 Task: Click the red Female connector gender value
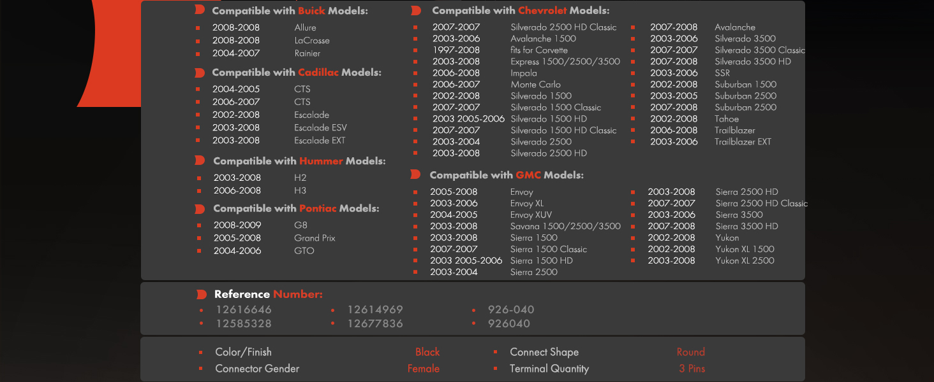424,369
